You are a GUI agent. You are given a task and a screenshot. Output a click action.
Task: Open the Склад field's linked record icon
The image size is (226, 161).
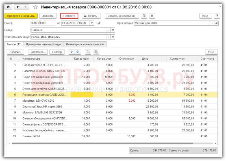(x=113, y=30)
